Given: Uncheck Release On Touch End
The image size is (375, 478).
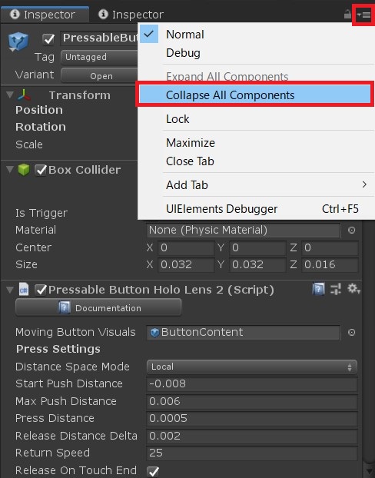Looking at the screenshot, I should [x=153, y=471].
